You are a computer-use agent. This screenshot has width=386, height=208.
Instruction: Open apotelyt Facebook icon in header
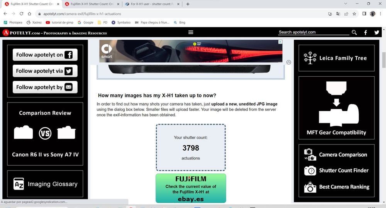coord(366,32)
